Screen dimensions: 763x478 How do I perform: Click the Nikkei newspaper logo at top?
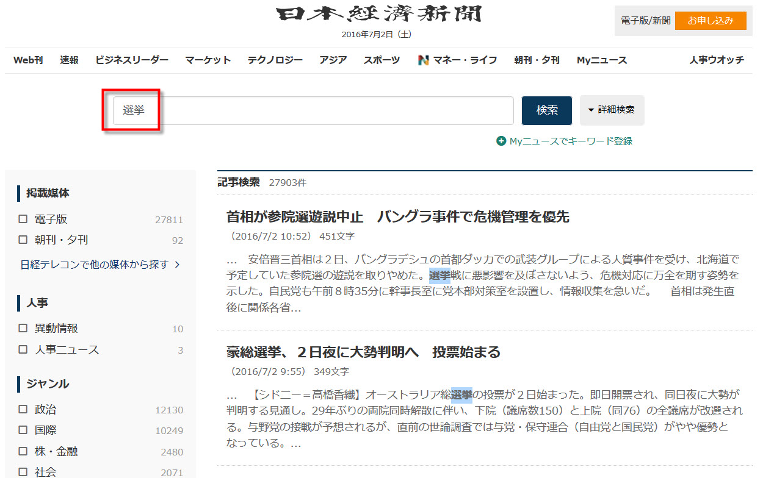tap(378, 15)
